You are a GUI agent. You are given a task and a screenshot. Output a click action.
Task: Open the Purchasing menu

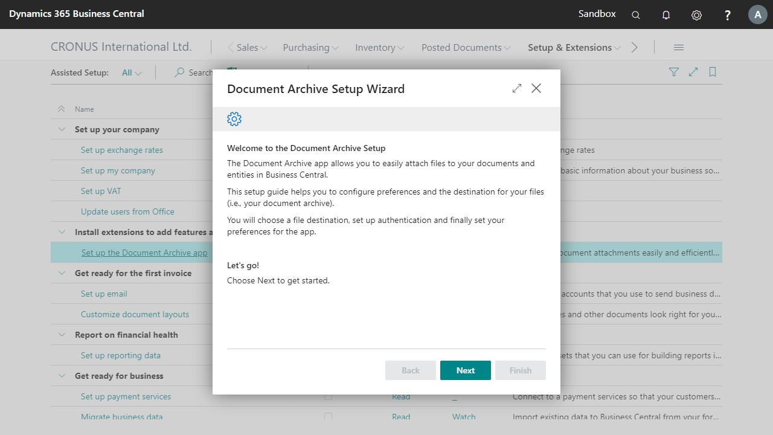pyautogui.click(x=310, y=48)
